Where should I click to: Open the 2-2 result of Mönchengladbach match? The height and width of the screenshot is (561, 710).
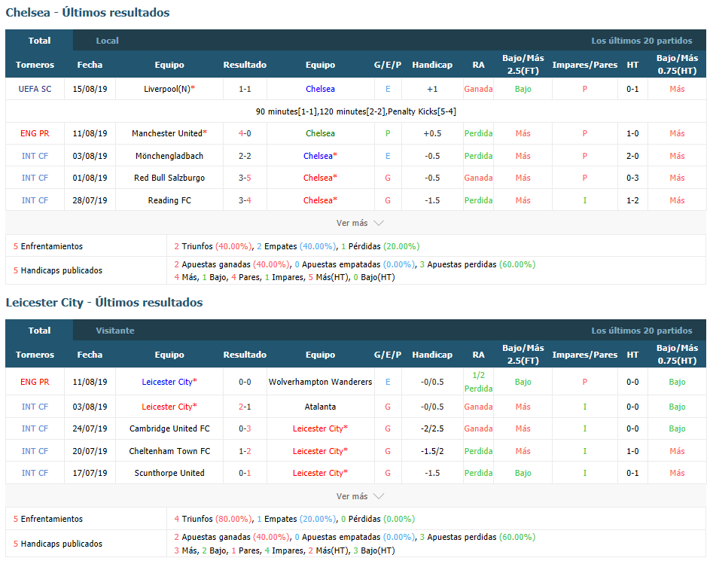[245, 156]
